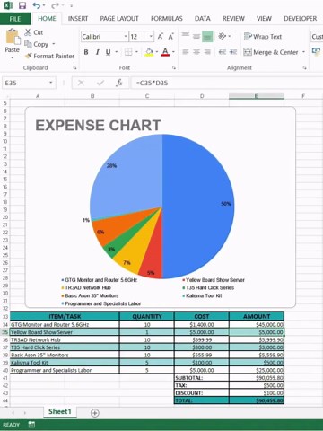Apply the red Font Color A

[x=165, y=52]
